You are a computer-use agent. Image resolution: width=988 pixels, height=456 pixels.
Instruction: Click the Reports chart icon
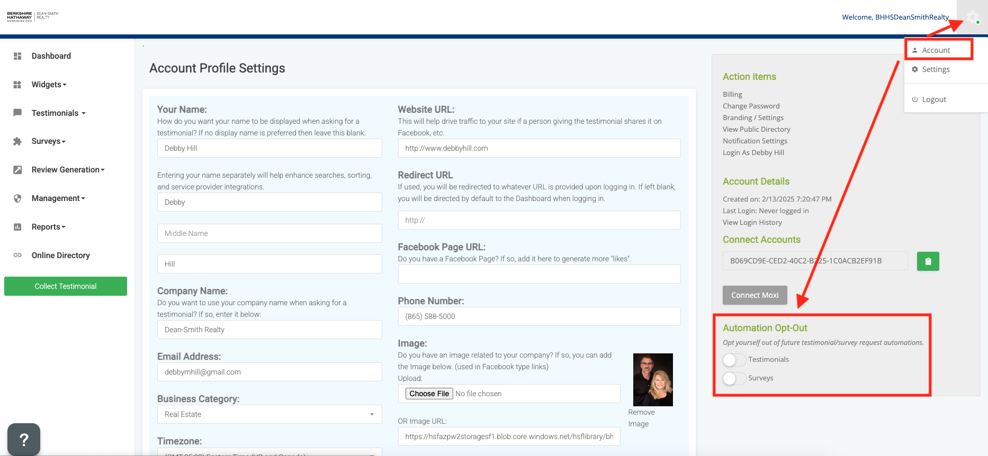coord(17,227)
